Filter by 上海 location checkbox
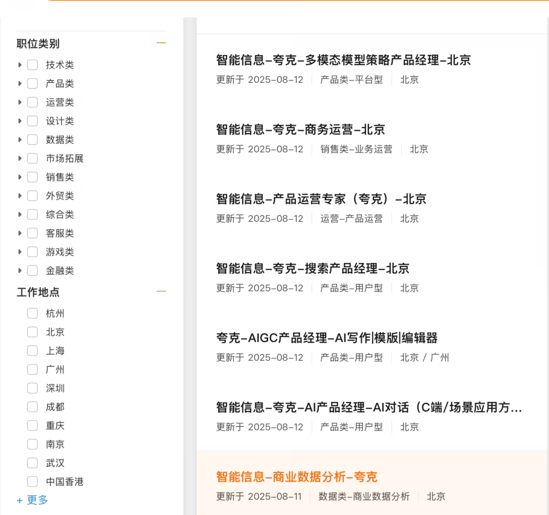Screen dimensions: 549x515 33,351
